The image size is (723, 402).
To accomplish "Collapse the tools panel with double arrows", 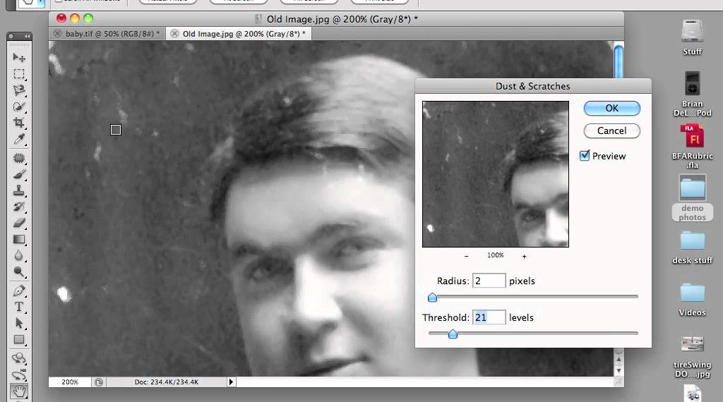I will pyautogui.click(x=28, y=36).
